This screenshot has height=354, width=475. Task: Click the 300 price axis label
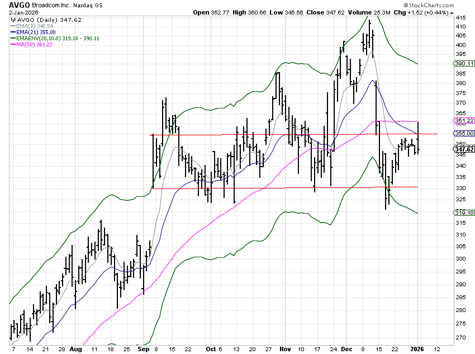461,259
